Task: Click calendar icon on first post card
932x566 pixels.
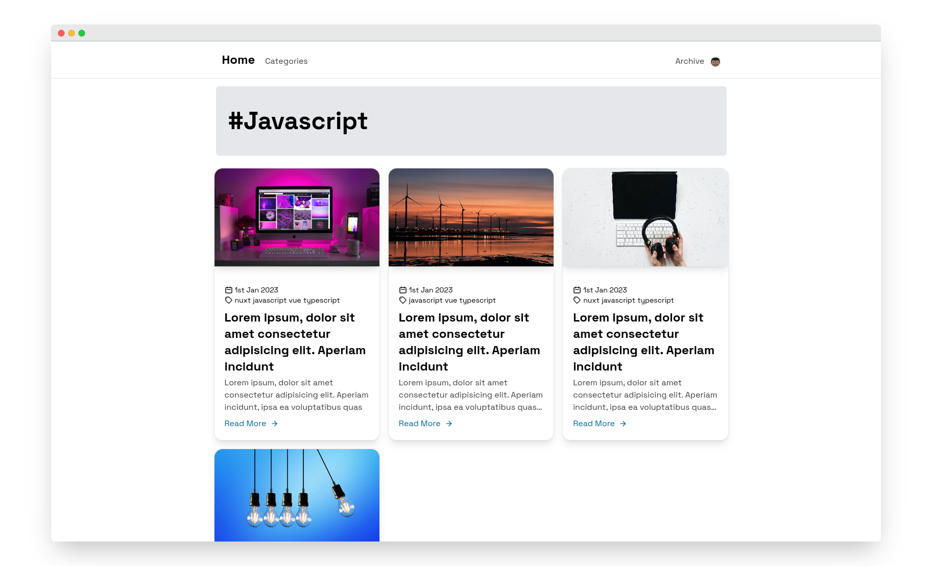Action: [x=229, y=290]
